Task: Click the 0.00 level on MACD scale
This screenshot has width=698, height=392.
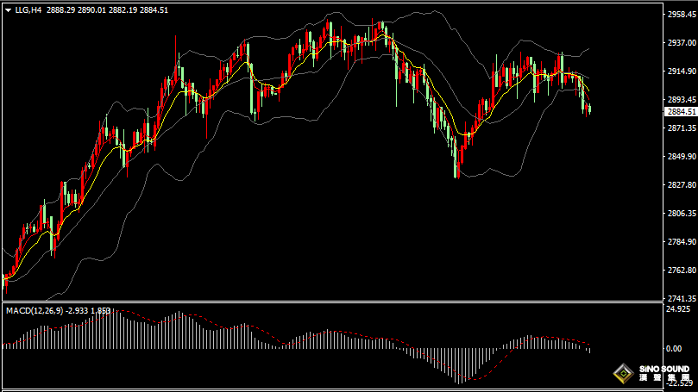Action: pos(674,348)
